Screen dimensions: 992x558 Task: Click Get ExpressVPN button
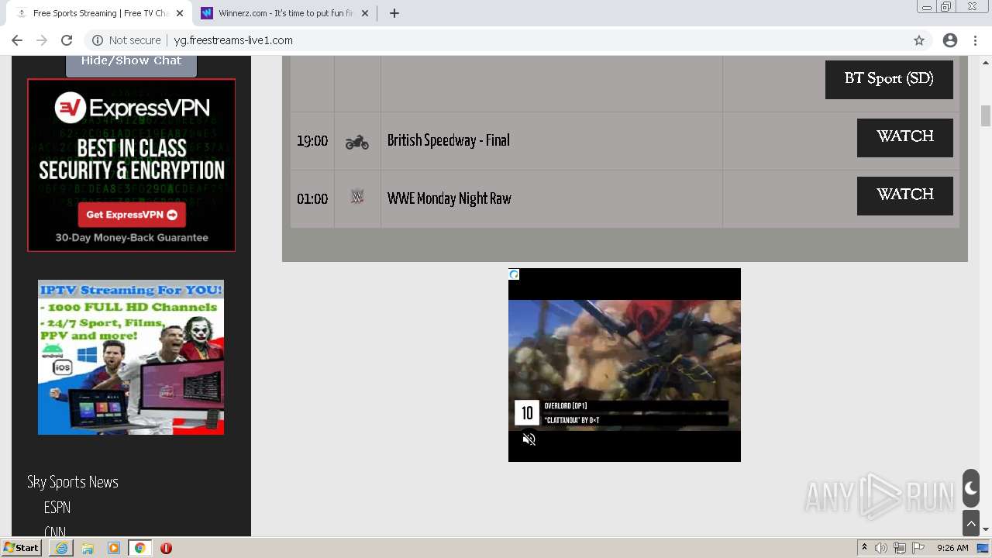(x=131, y=215)
